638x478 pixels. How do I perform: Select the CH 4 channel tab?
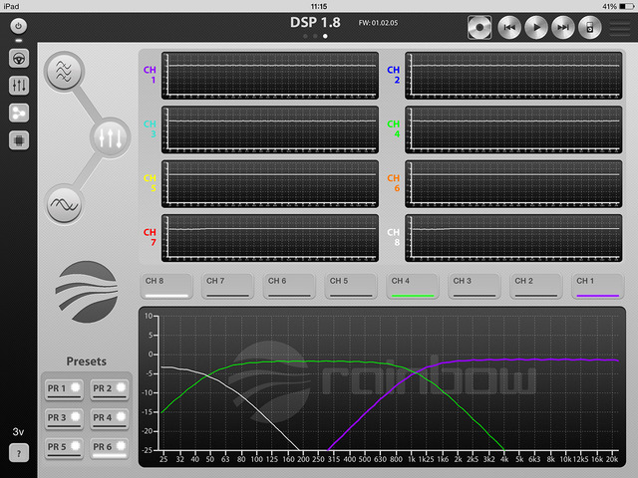[x=414, y=286]
